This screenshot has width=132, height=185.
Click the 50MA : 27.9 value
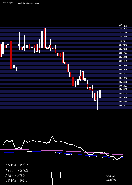click(16, 165)
